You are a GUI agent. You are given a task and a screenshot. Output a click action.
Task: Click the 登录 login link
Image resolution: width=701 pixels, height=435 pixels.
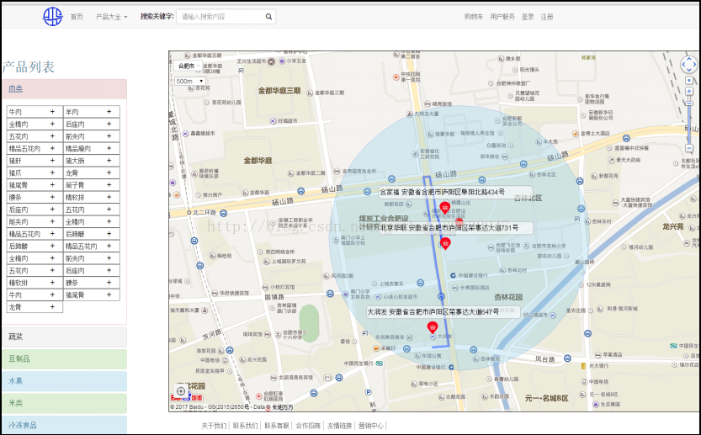click(x=528, y=17)
